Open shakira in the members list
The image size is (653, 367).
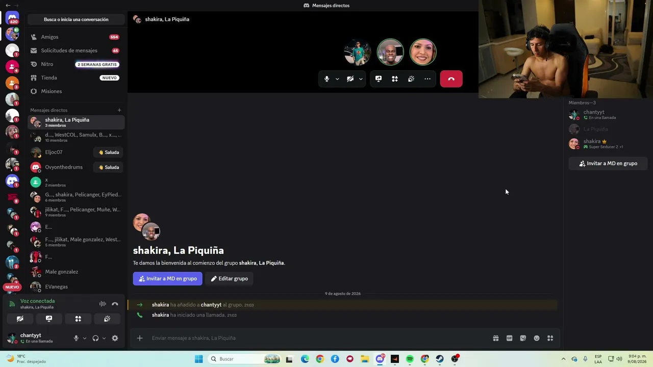click(x=608, y=143)
